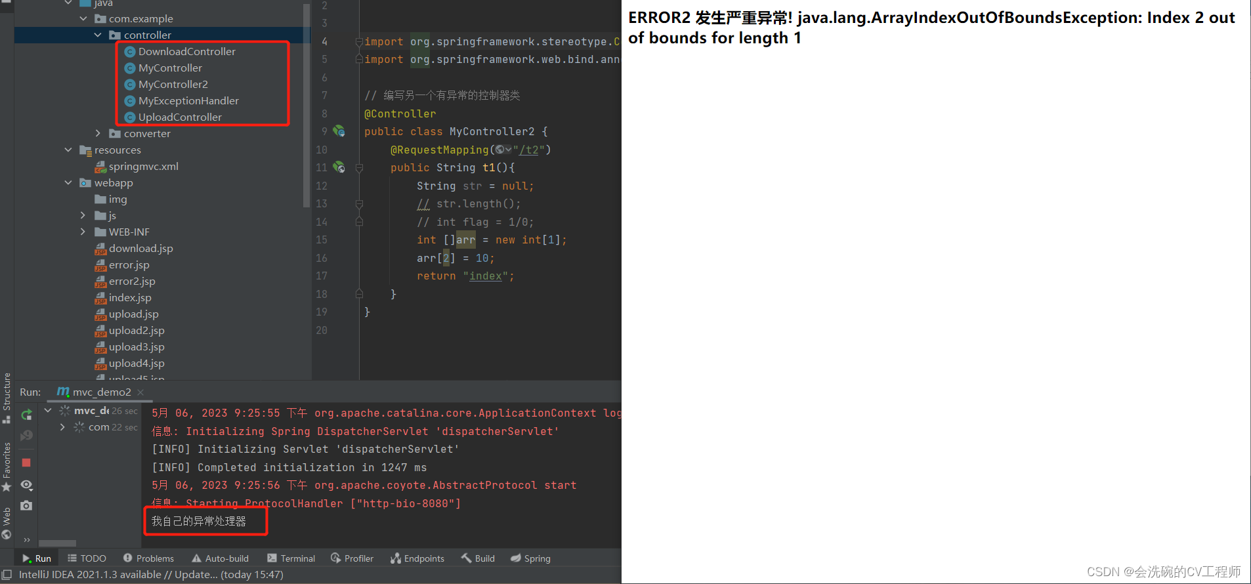Click the 我自己的异常处理器 console output line

[x=199, y=521]
